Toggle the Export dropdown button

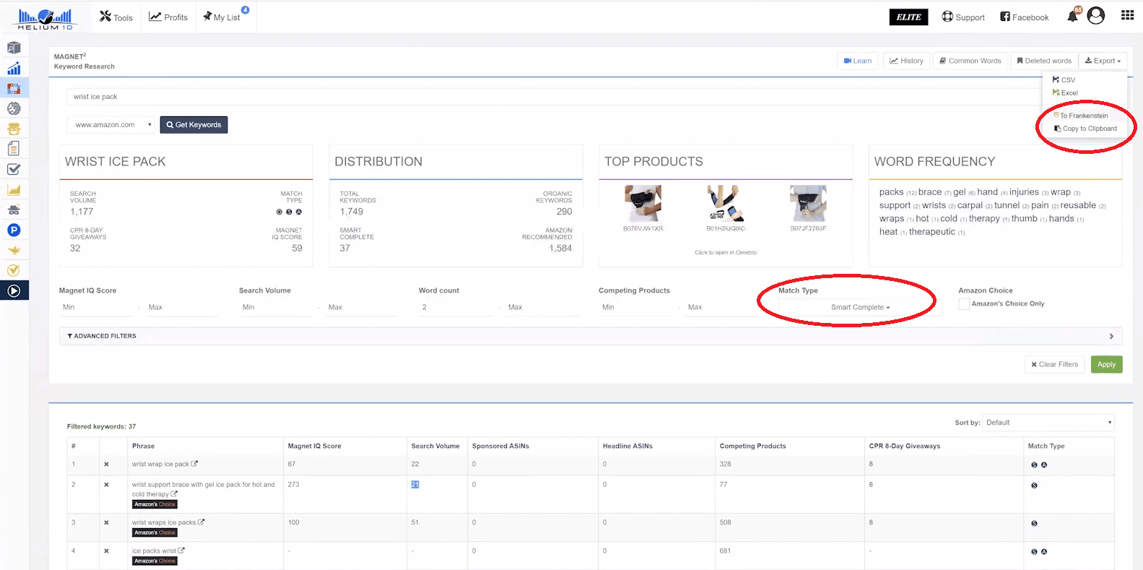click(x=1103, y=61)
